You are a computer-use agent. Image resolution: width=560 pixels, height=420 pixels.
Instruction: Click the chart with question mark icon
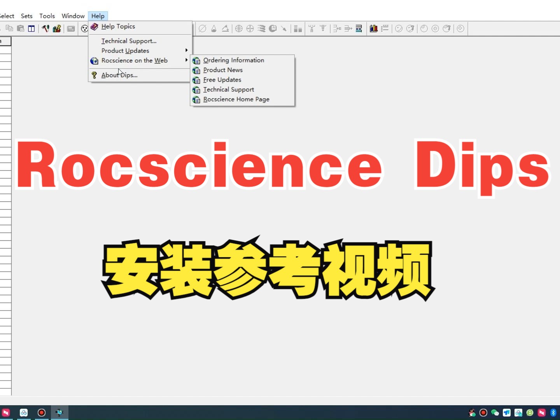pos(57,28)
